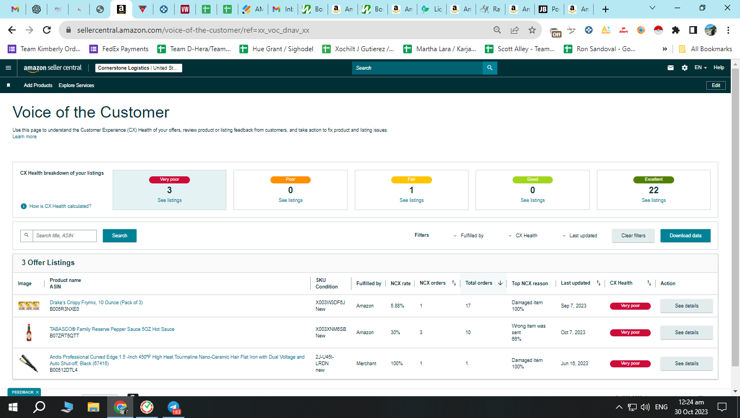This screenshot has height=418, width=740.
Task: Sort table by NCX orders arrows
Action: click(454, 283)
